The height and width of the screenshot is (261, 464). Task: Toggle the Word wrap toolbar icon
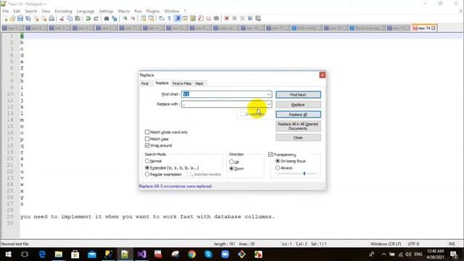click(161, 18)
